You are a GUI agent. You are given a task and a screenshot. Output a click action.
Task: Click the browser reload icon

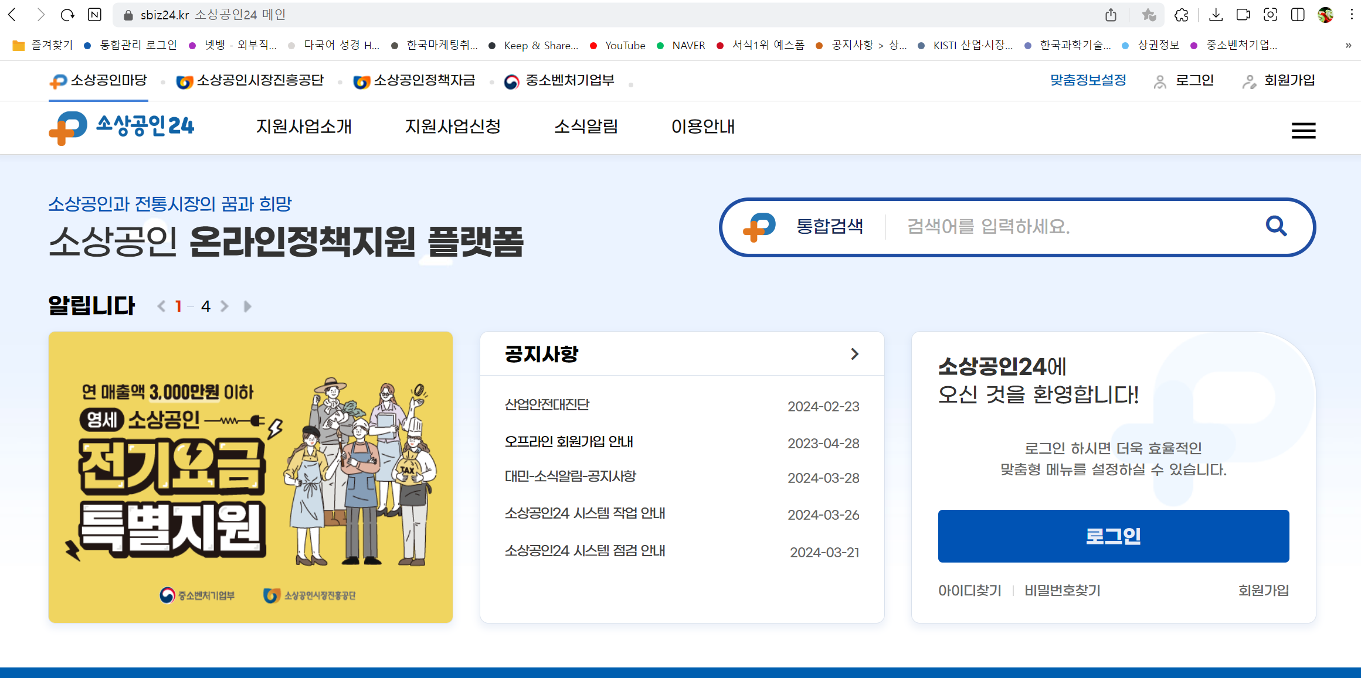click(67, 15)
